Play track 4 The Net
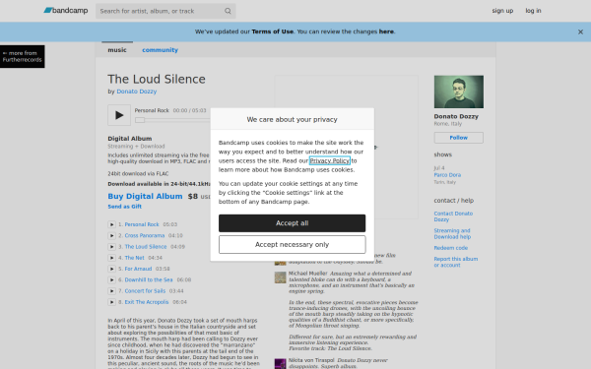The width and height of the screenshot is (591, 369). tap(111, 258)
